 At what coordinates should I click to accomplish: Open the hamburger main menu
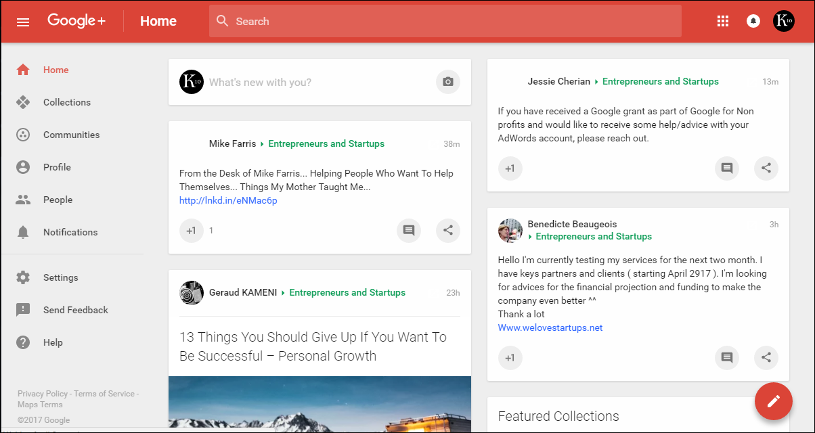click(23, 22)
